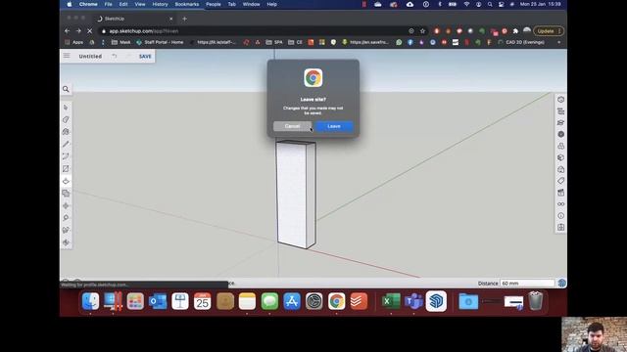627x352 pixels.
Task: Select the Tape measure tool
Action: [x=66, y=218]
